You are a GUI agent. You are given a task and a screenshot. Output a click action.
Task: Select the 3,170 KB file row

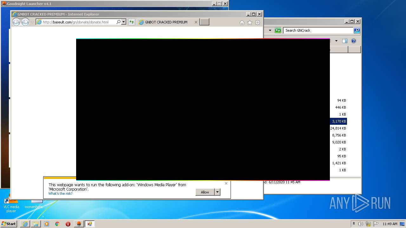click(338, 121)
